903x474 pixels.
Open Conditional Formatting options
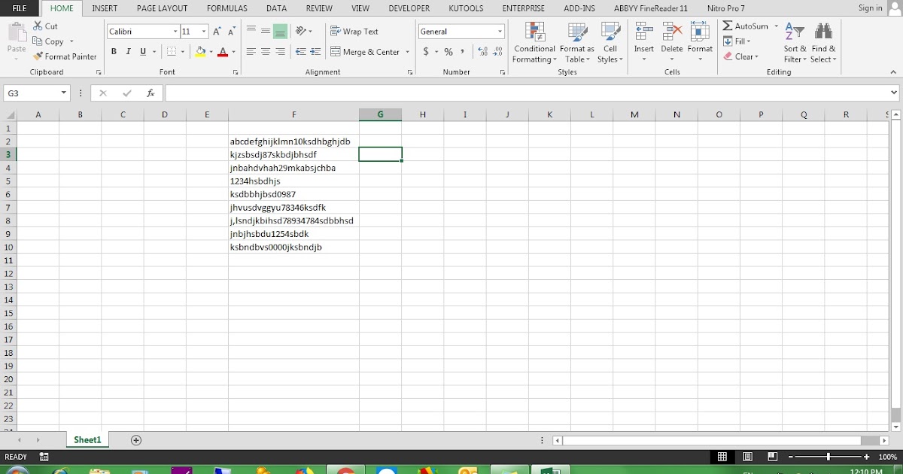coord(534,43)
